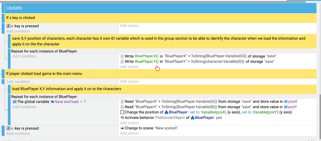Click the Repeat for each header above Read actions
The image size is (321, 141).
44,97
